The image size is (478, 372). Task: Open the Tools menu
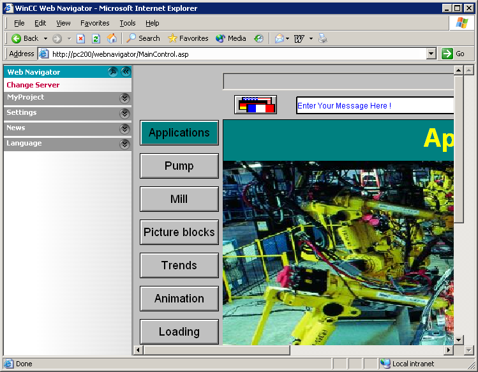[128, 23]
